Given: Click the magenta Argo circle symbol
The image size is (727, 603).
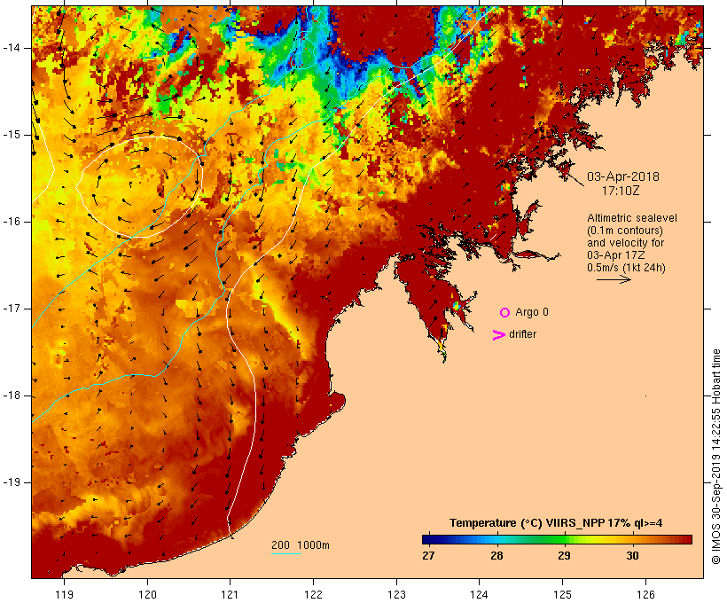Looking at the screenshot, I should pos(505,313).
